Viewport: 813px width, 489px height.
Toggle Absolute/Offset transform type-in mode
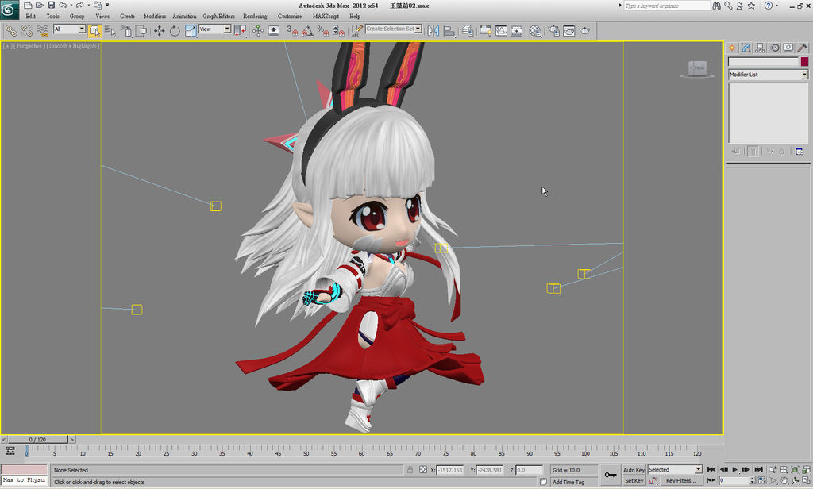tap(423, 470)
